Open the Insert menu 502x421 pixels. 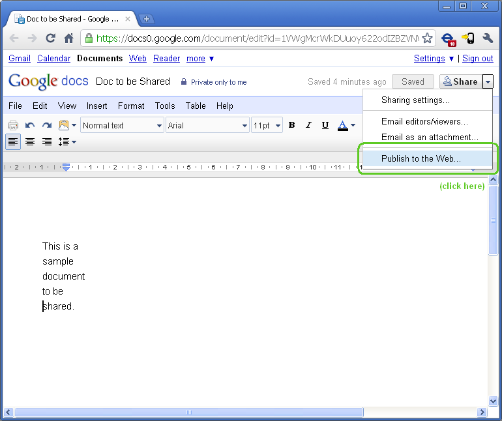pyautogui.click(x=97, y=106)
